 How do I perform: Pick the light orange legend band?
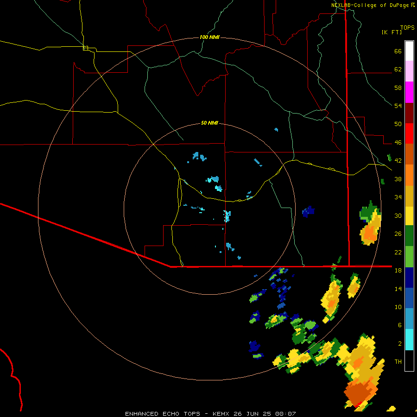[409, 175]
